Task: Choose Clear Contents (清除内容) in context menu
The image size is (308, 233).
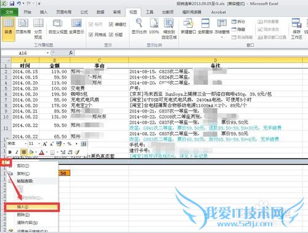Action: 32,223
